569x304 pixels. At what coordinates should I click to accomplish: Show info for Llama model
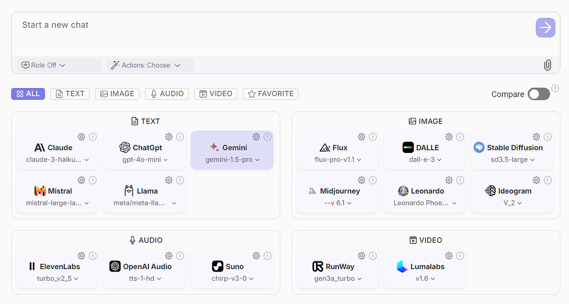point(180,180)
